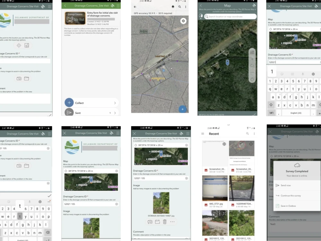Tap the !#1 symbols key
The height and width of the screenshot is (241, 321).
pos(272,113)
